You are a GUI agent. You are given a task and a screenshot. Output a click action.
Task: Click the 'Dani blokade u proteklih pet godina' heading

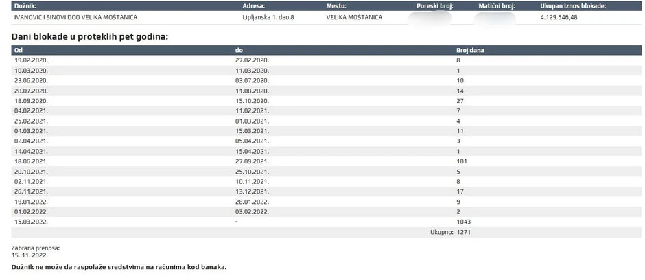[x=90, y=36]
